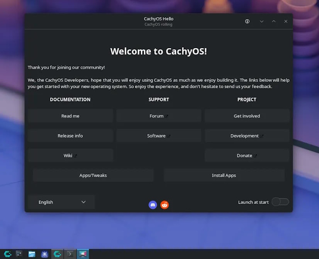The height and width of the screenshot is (259, 319).
Task: Open the About info icon in title bar
Action: tap(247, 22)
